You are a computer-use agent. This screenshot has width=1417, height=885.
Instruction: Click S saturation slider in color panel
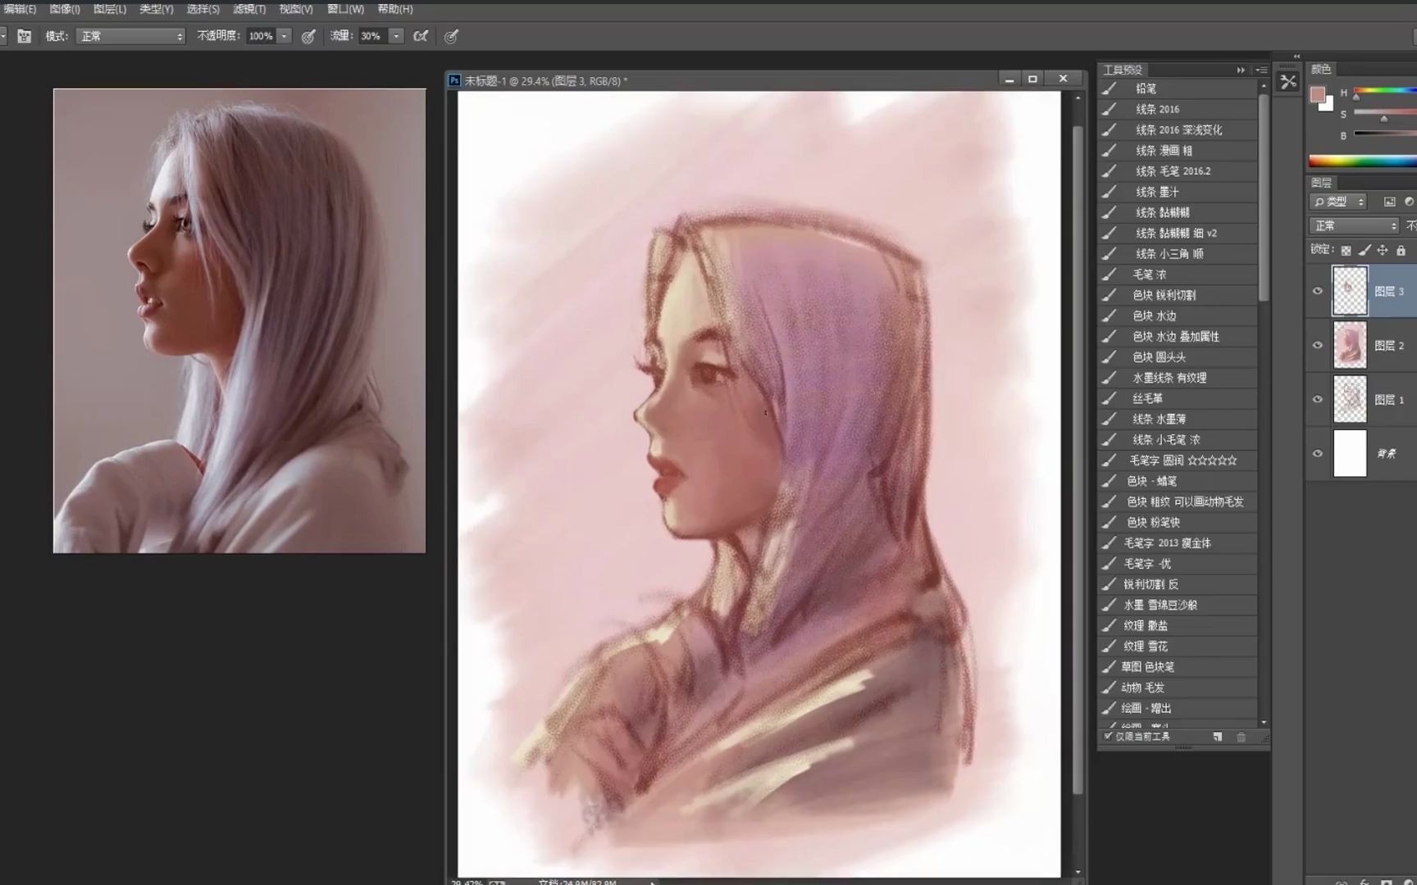tap(1385, 114)
